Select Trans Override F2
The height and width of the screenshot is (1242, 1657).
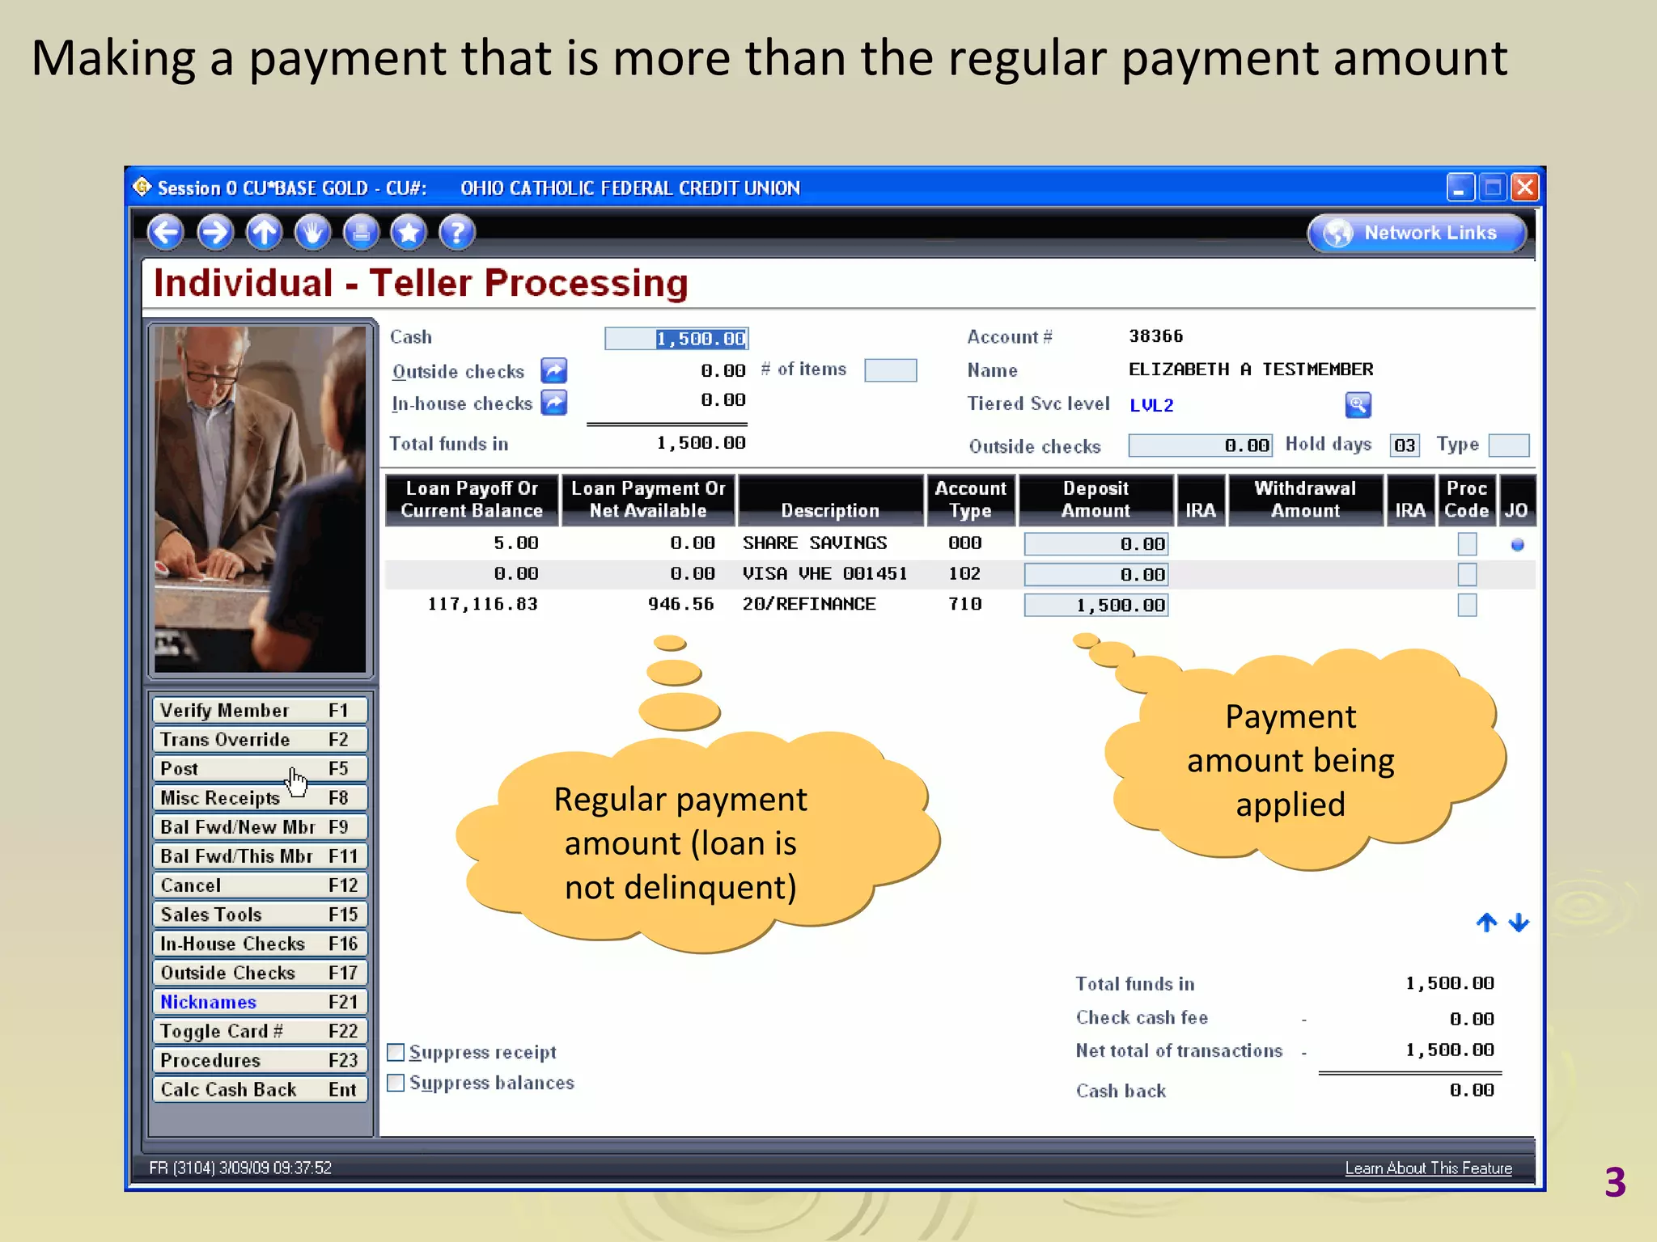tap(260, 739)
